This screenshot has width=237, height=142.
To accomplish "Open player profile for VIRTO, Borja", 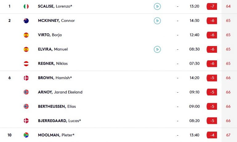I will tap(50, 35).
